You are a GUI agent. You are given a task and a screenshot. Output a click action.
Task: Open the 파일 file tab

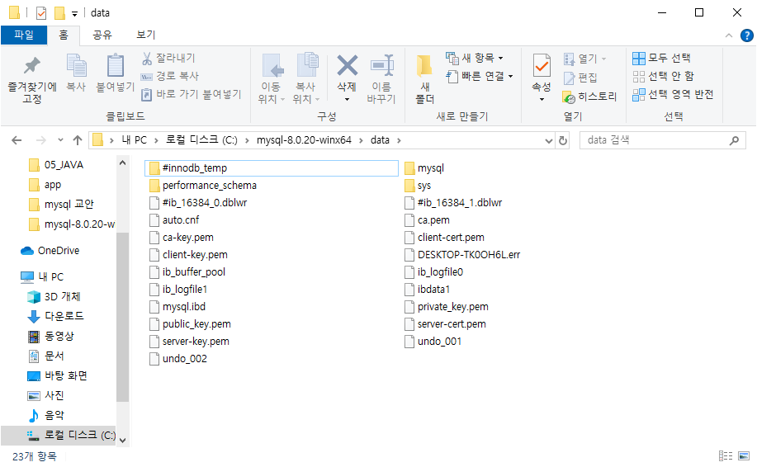click(24, 35)
